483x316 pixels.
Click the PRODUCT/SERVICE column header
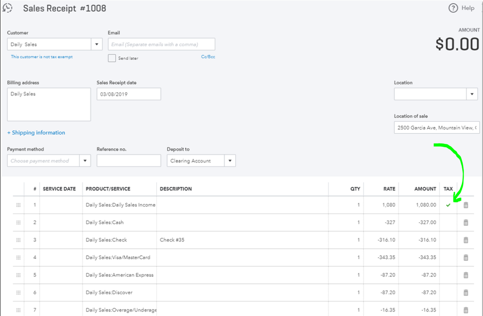click(108, 189)
